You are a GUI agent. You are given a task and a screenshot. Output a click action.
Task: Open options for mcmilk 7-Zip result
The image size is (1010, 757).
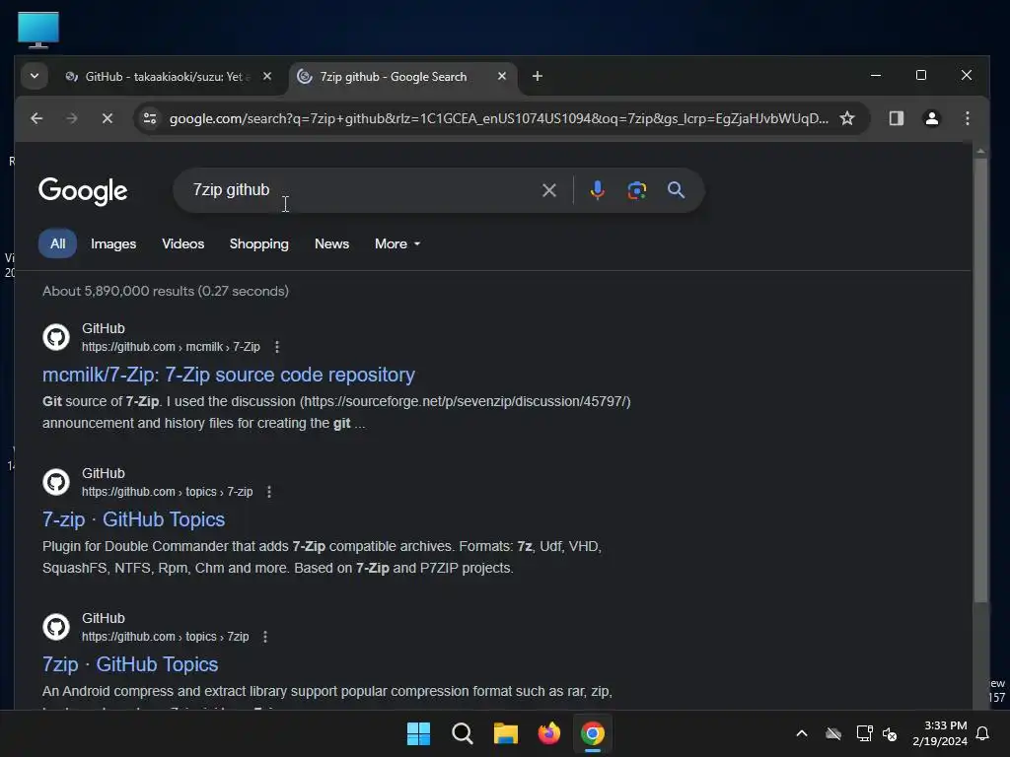click(x=277, y=347)
